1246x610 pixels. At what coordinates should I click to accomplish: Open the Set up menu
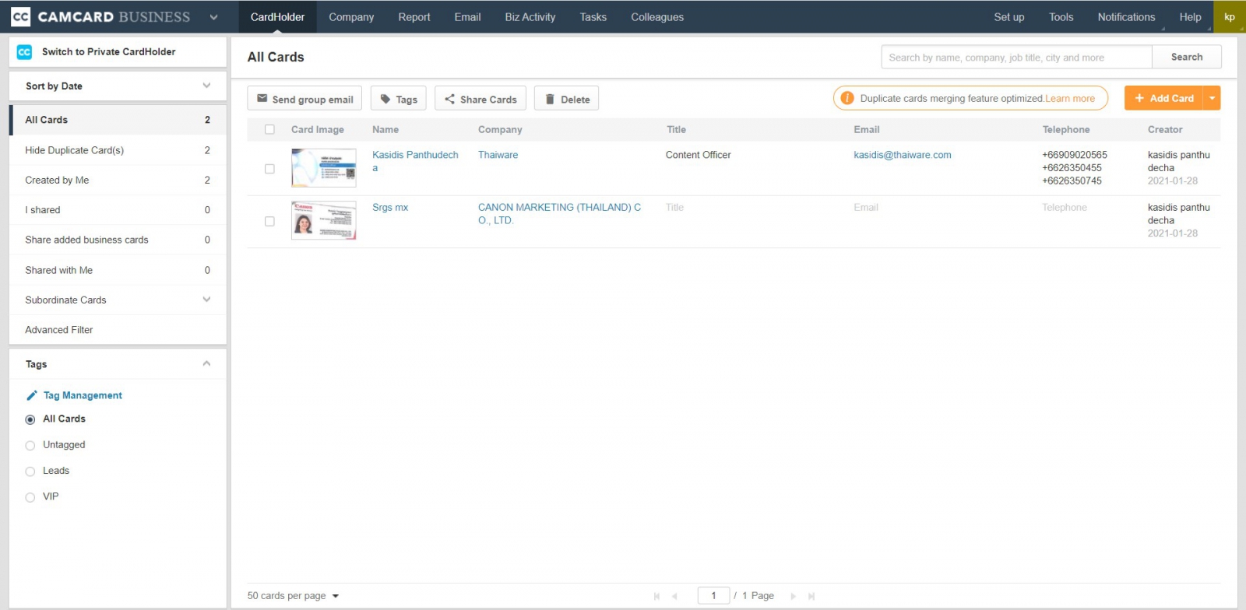1008,17
